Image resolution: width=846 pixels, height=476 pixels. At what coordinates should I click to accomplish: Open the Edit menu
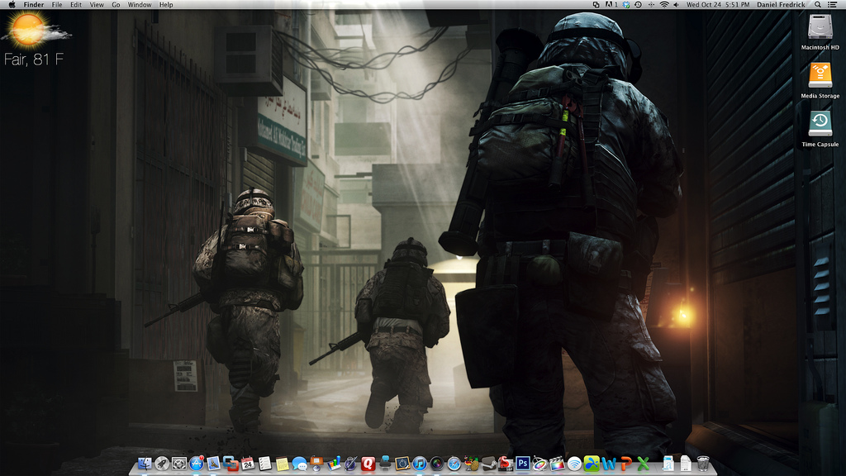point(76,4)
